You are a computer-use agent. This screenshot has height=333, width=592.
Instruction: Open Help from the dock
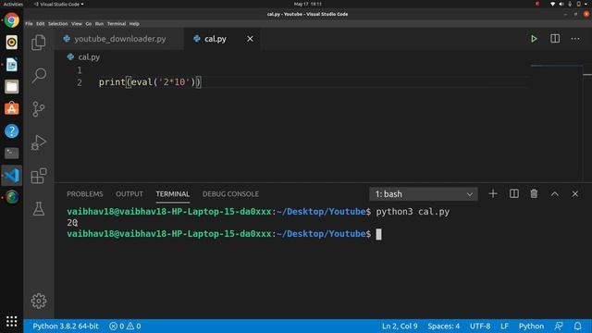click(x=12, y=131)
